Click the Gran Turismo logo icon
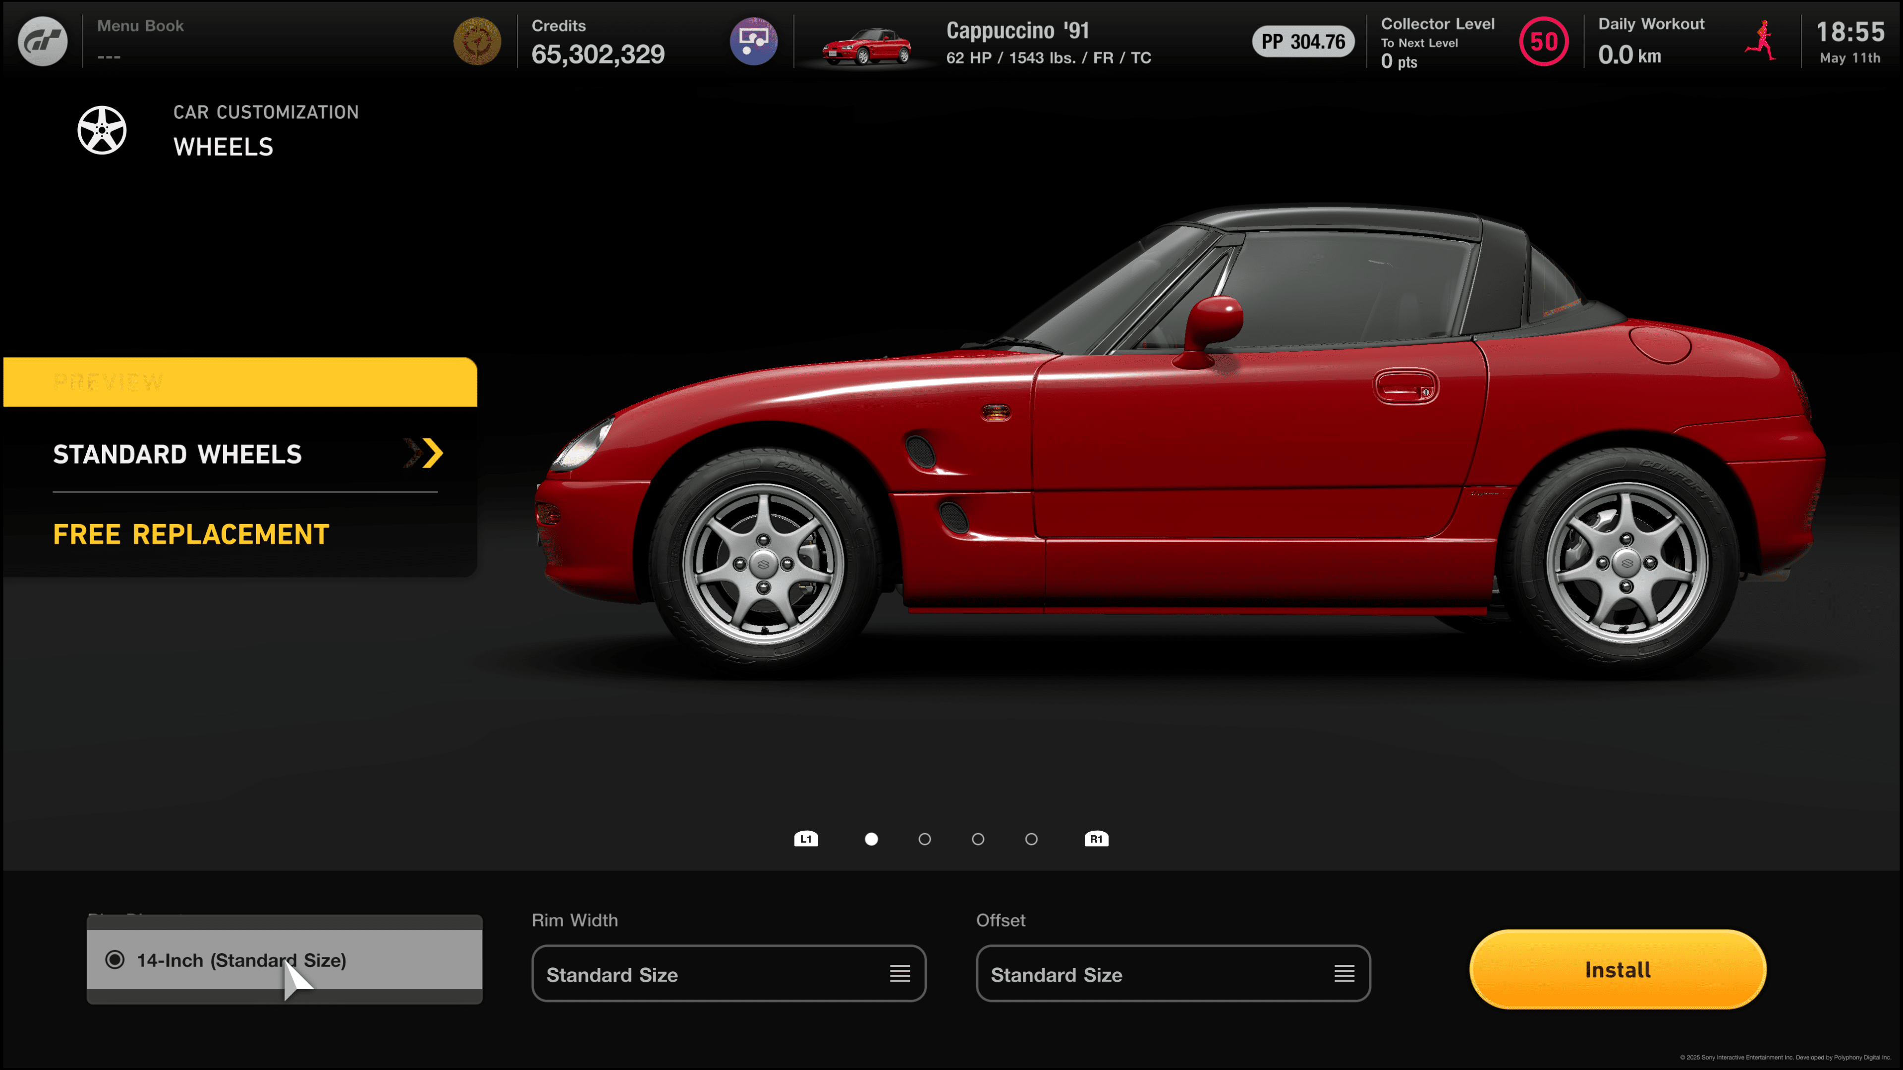 [42, 41]
